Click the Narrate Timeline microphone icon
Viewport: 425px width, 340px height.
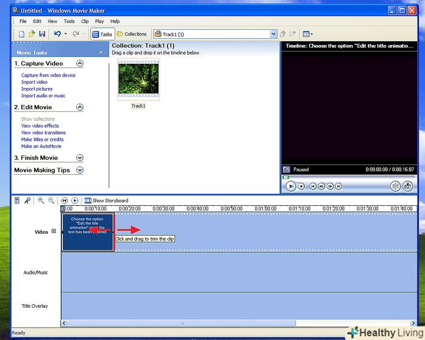pos(27,200)
